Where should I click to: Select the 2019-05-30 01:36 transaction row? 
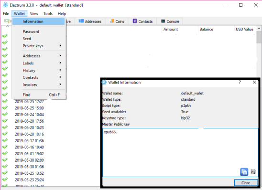29,167
